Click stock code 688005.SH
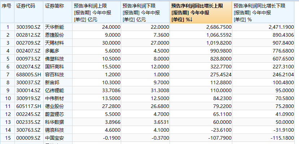This screenshot has height=144, width=299. [x=29, y=75]
